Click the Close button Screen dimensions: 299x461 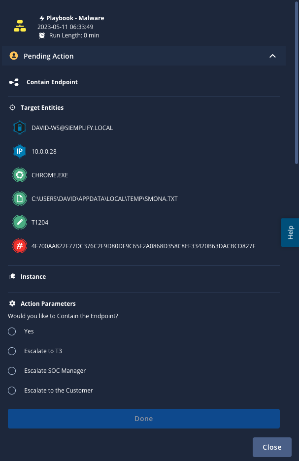click(x=272, y=447)
